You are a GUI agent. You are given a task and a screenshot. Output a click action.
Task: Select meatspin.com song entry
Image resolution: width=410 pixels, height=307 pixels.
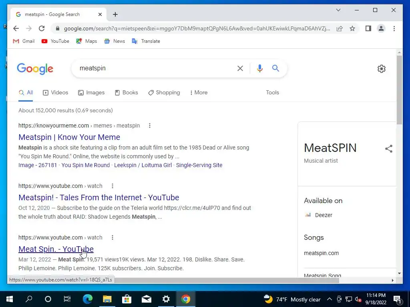(x=321, y=253)
